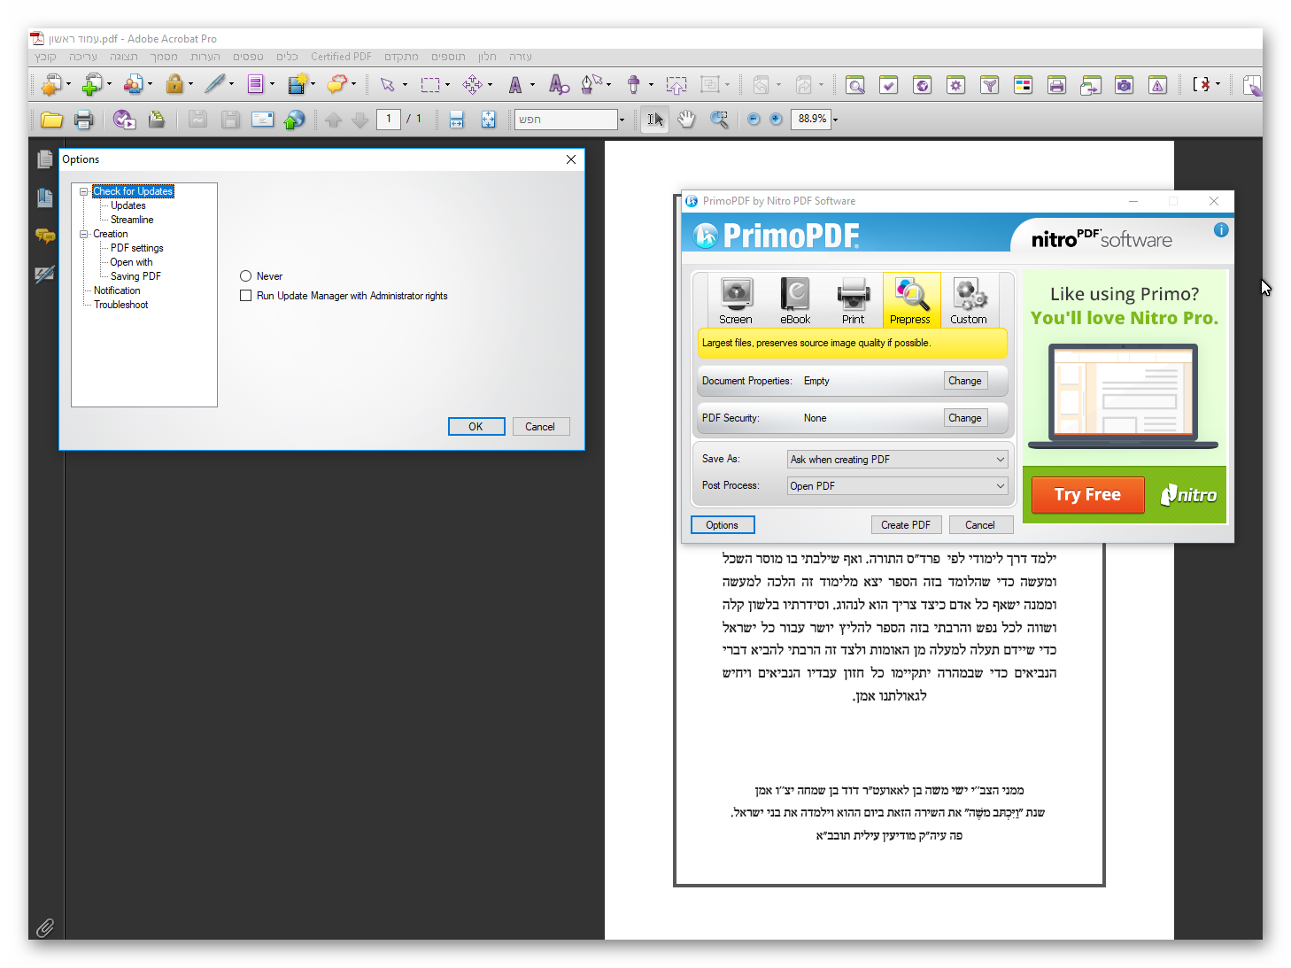Select the Print profile in PrimoPDF
1291x968 pixels.
pos(854,300)
